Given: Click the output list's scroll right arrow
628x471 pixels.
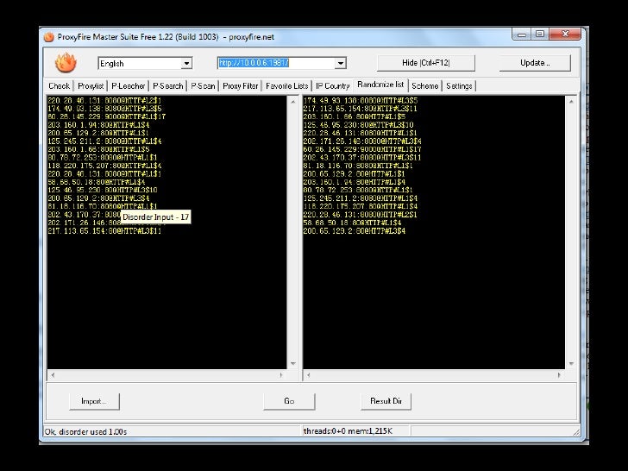Looking at the screenshot, I should click(559, 375).
